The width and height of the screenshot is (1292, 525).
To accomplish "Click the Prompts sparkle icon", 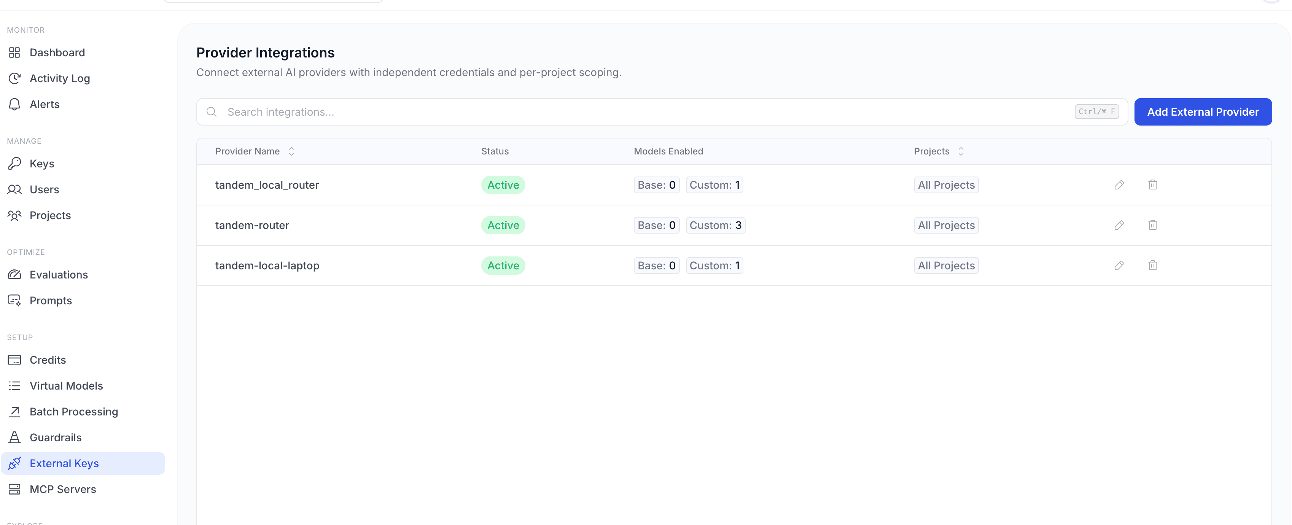I will [14, 301].
